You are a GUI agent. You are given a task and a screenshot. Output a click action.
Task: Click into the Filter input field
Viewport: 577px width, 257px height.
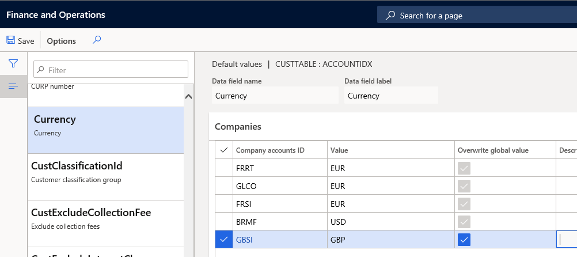pyautogui.click(x=111, y=70)
